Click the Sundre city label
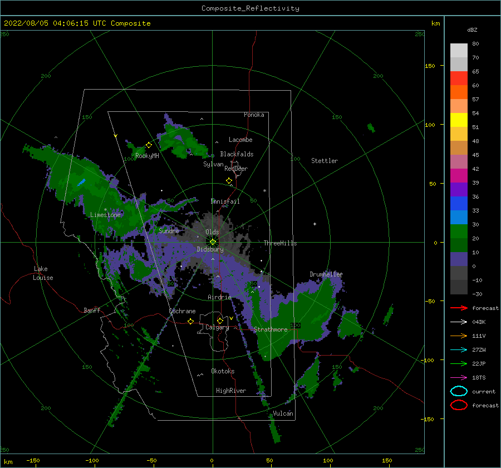This screenshot has width=501, height=468. click(169, 230)
